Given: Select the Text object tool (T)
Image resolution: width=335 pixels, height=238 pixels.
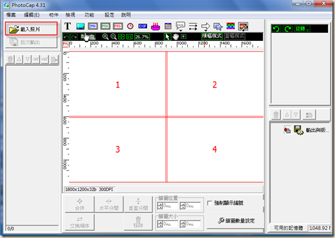Looking at the screenshot, I should tap(68, 26).
